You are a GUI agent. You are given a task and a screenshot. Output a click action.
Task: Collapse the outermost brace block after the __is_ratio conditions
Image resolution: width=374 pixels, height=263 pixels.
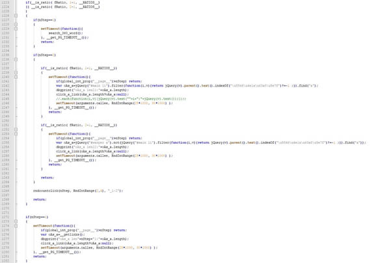click(x=16, y=16)
